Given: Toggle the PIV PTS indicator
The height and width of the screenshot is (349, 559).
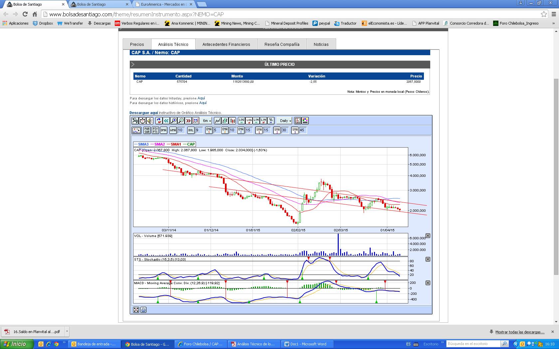Looking at the screenshot, I should pos(155,130).
